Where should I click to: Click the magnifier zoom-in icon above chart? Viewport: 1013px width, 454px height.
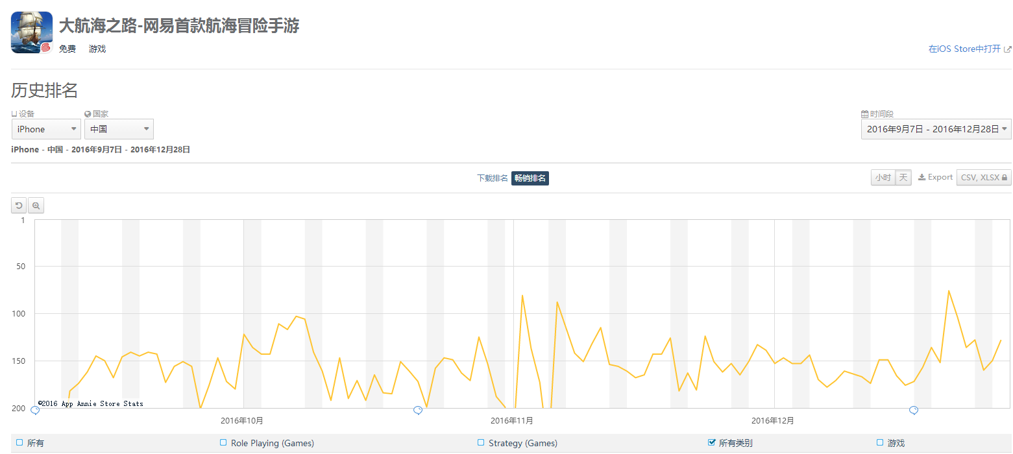[36, 206]
